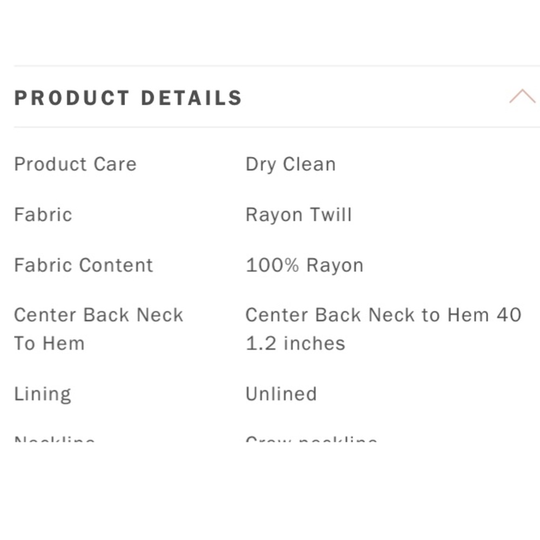The image size is (540, 540).
Task: Click the To Hem label line
Action: coord(49,343)
